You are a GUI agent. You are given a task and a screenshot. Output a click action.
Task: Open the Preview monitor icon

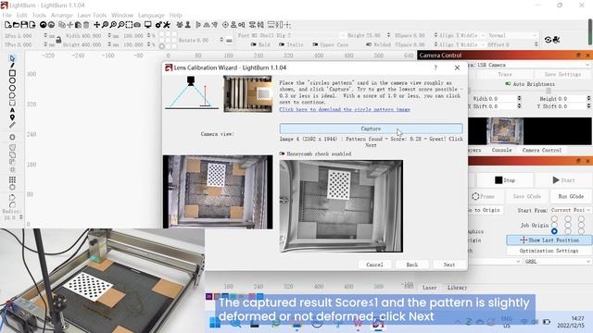pos(148,25)
